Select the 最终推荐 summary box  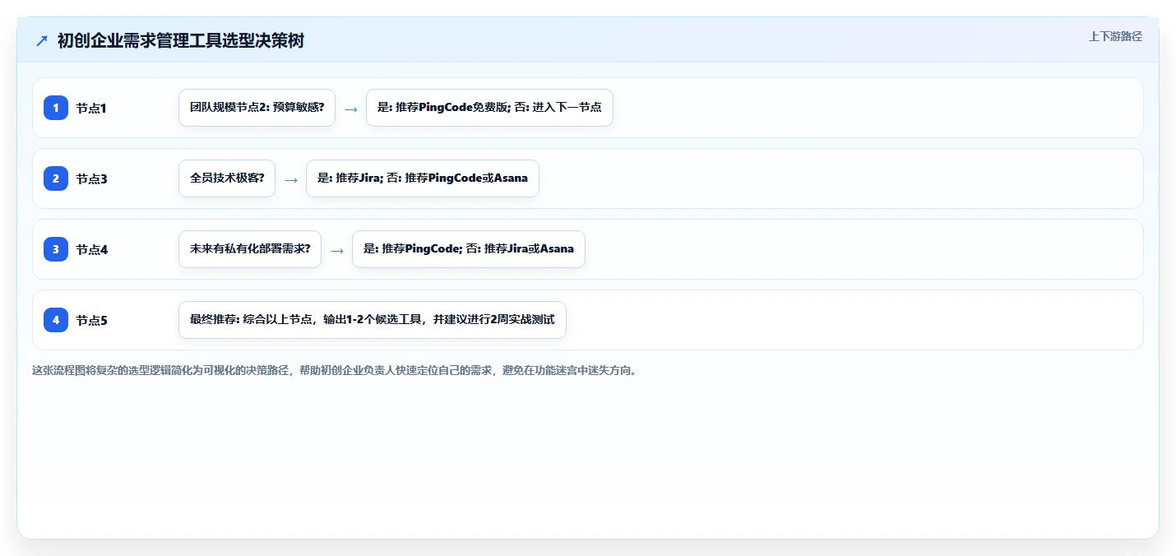(x=373, y=320)
